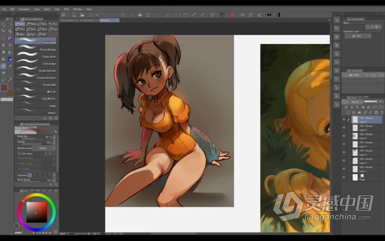Open the Layer menu
The height and width of the screenshot is (241, 385).
(37, 9)
